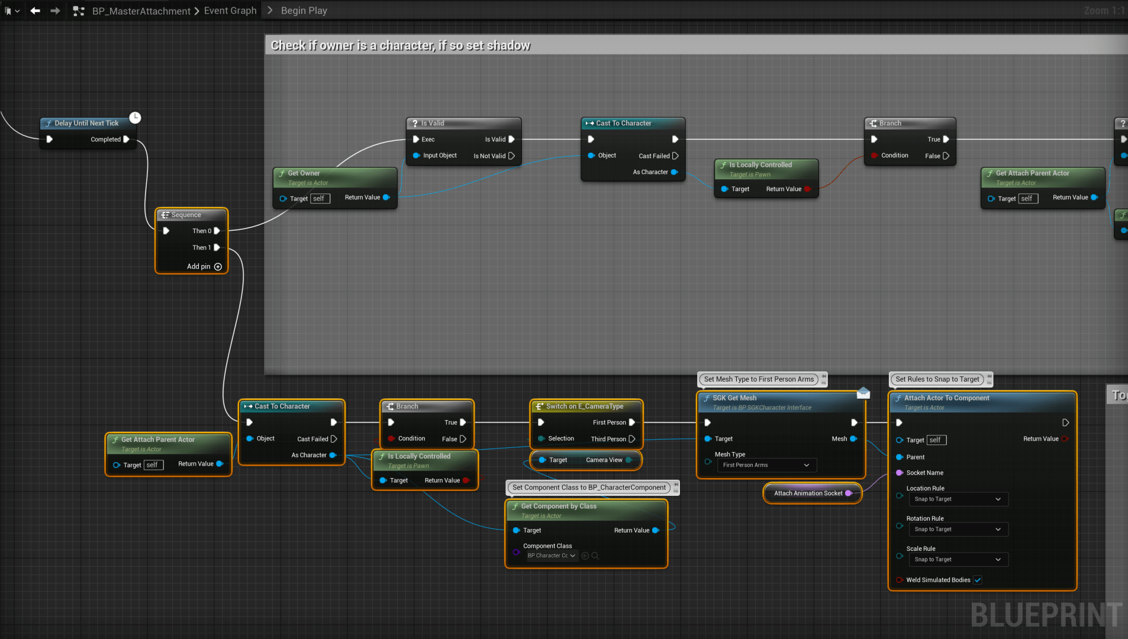Expand the Scale Rule dropdown
Image resolution: width=1128 pixels, height=639 pixels.
958,560
